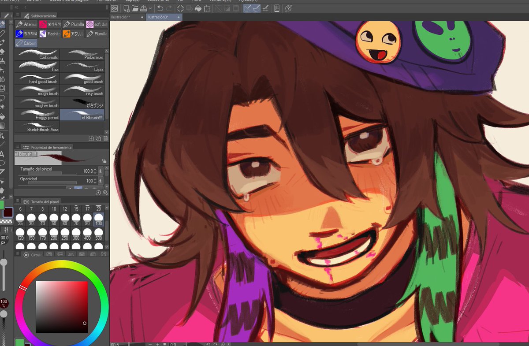Collapse left dock with double chevron
The width and height of the screenshot is (529, 346).
[17, 7]
